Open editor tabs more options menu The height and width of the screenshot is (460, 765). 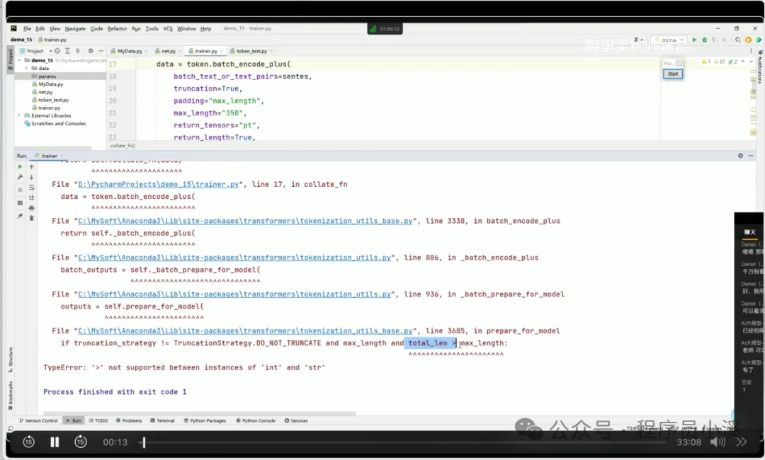coord(751,51)
